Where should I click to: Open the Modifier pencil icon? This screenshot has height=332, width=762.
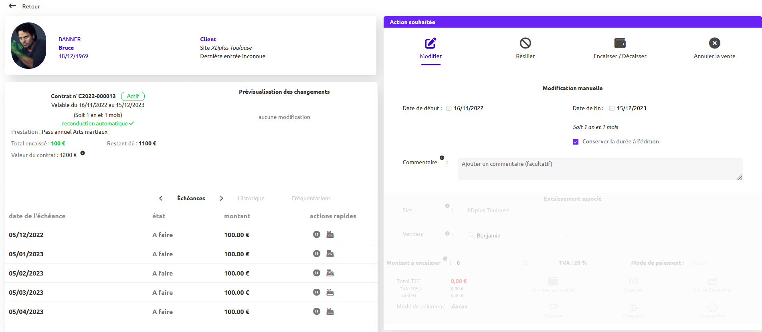(x=431, y=43)
